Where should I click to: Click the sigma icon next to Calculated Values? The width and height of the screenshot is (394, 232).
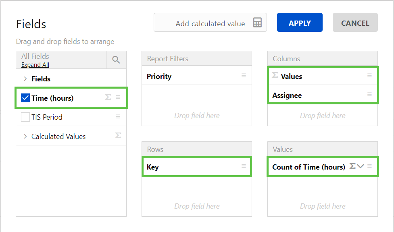point(118,136)
